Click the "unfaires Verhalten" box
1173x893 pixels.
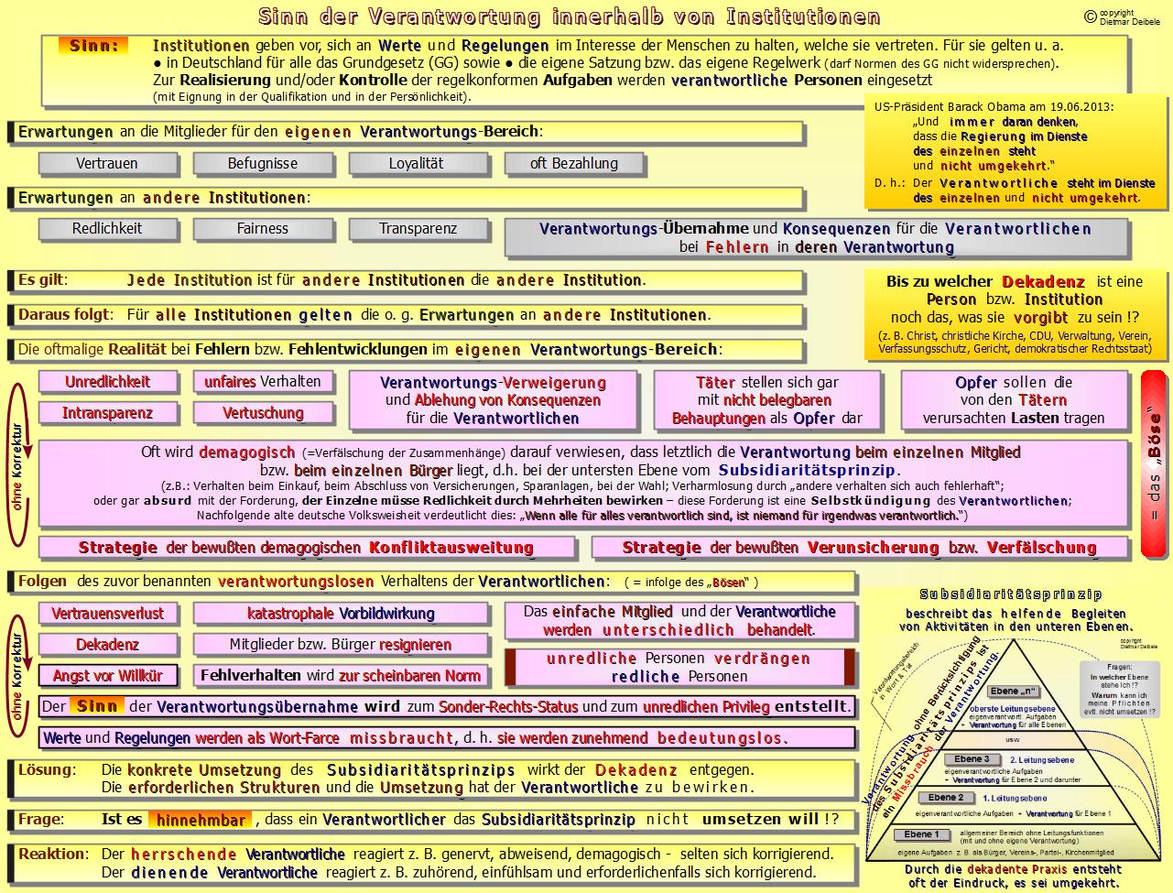pyautogui.click(x=263, y=382)
